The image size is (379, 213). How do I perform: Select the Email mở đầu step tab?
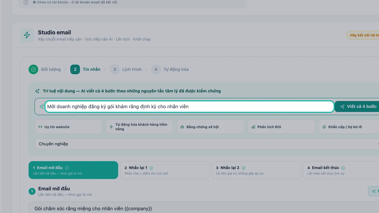pos(73,170)
